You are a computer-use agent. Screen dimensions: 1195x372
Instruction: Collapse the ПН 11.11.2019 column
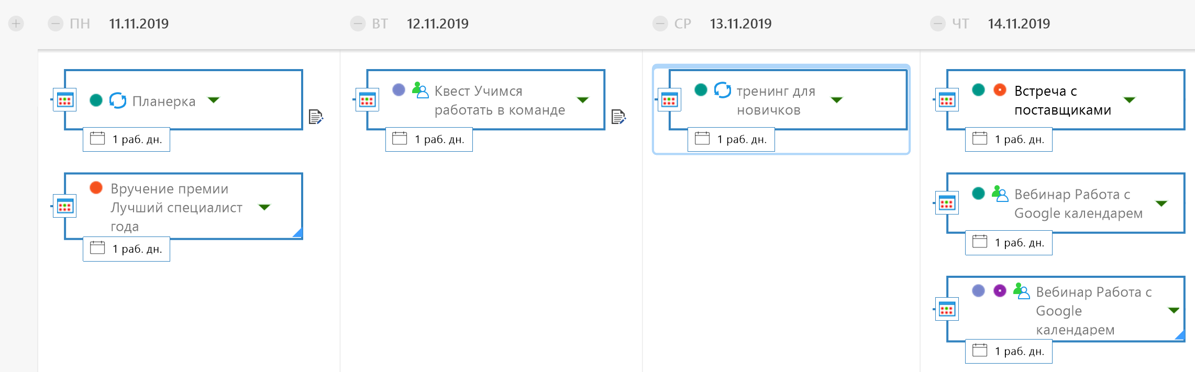[56, 24]
